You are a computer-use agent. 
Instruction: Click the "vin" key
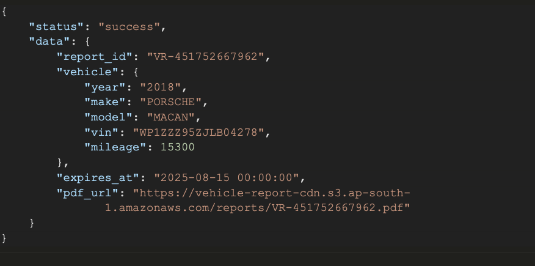pos(101,132)
